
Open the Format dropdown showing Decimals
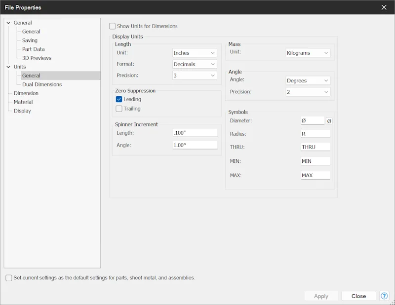pyautogui.click(x=195, y=64)
